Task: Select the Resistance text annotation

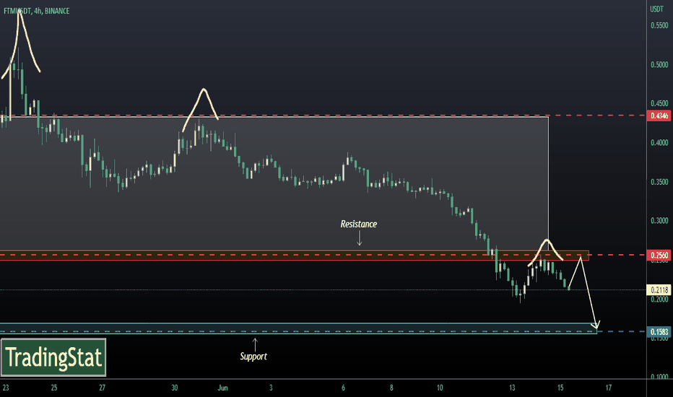Action: point(359,224)
